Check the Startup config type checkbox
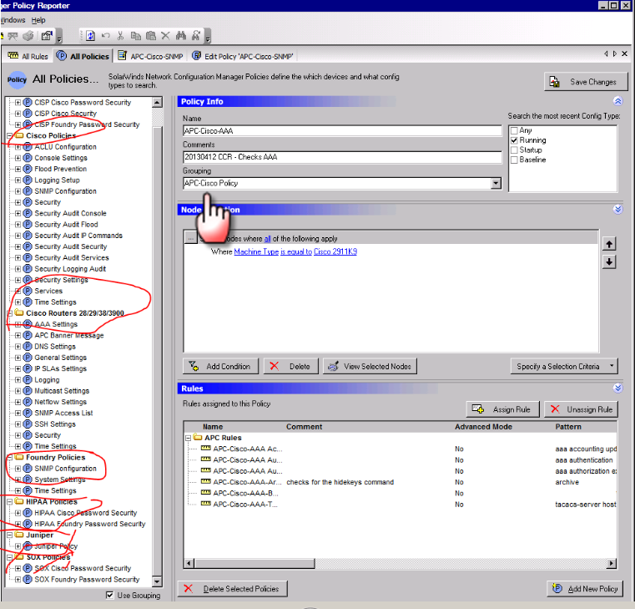 coord(514,150)
